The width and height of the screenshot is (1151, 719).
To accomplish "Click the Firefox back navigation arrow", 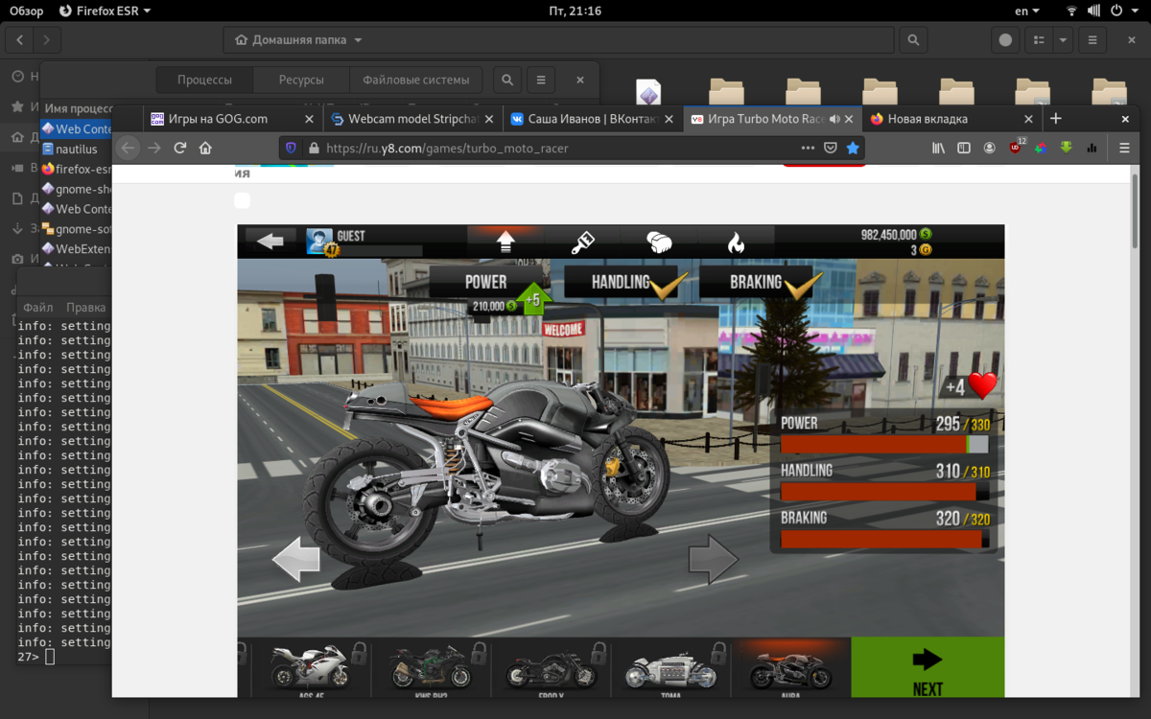I will pos(129,149).
